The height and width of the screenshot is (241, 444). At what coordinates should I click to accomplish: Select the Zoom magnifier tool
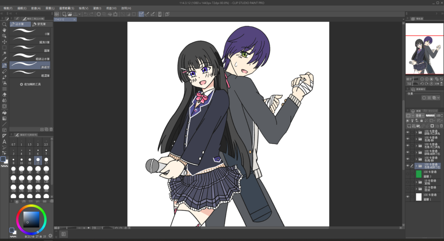pyautogui.click(x=4, y=24)
